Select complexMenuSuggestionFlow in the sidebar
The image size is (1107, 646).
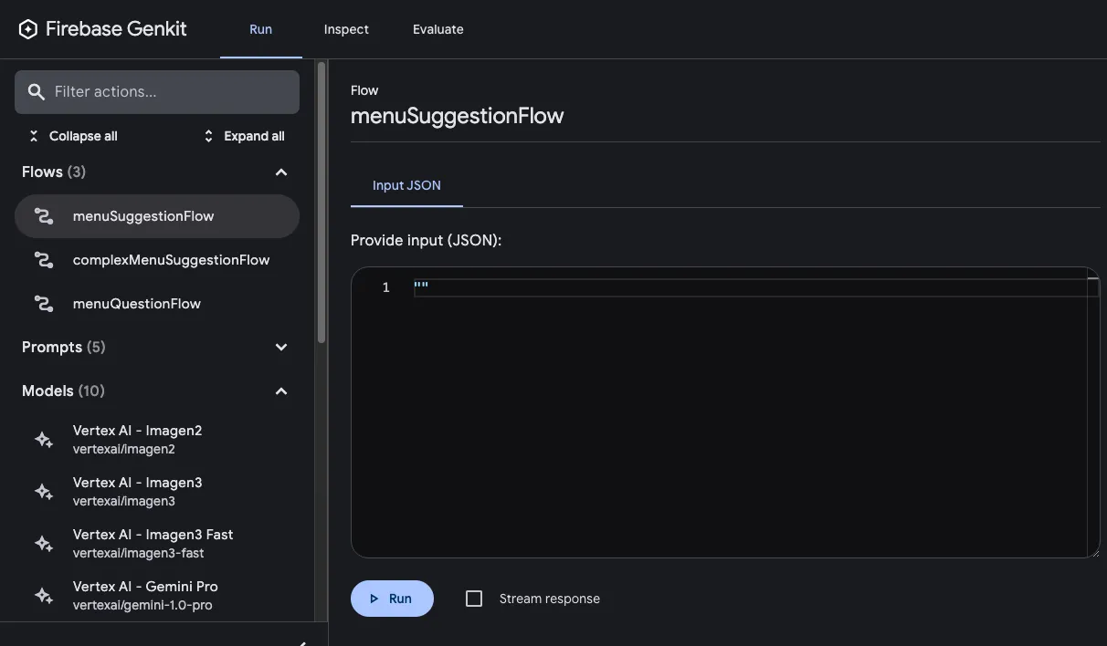[x=157, y=260]
